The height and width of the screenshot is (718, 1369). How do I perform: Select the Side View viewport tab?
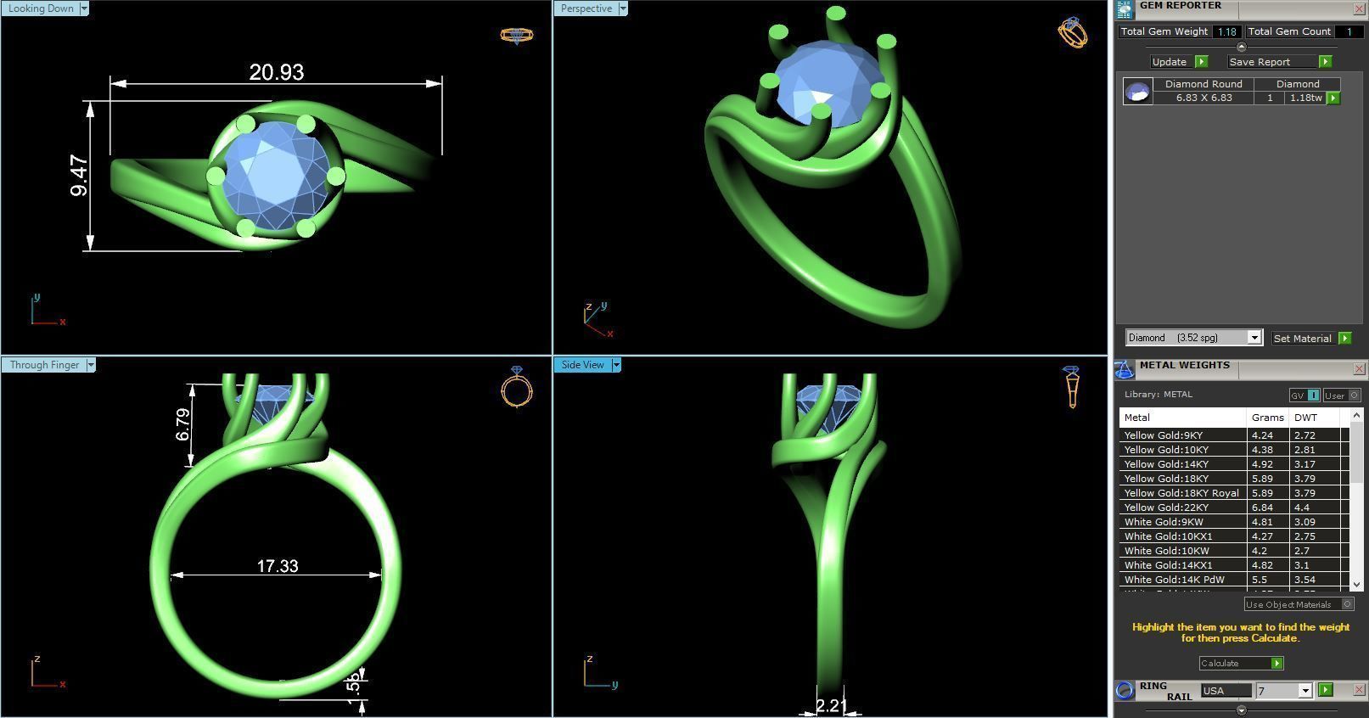tap(582, 365)
